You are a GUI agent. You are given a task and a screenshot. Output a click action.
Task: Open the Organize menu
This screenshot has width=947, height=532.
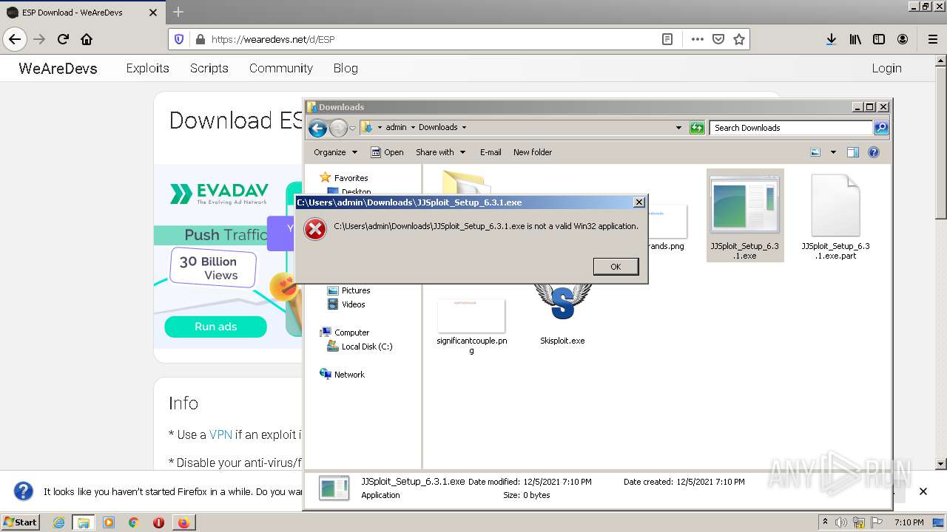tap(335, 152)
